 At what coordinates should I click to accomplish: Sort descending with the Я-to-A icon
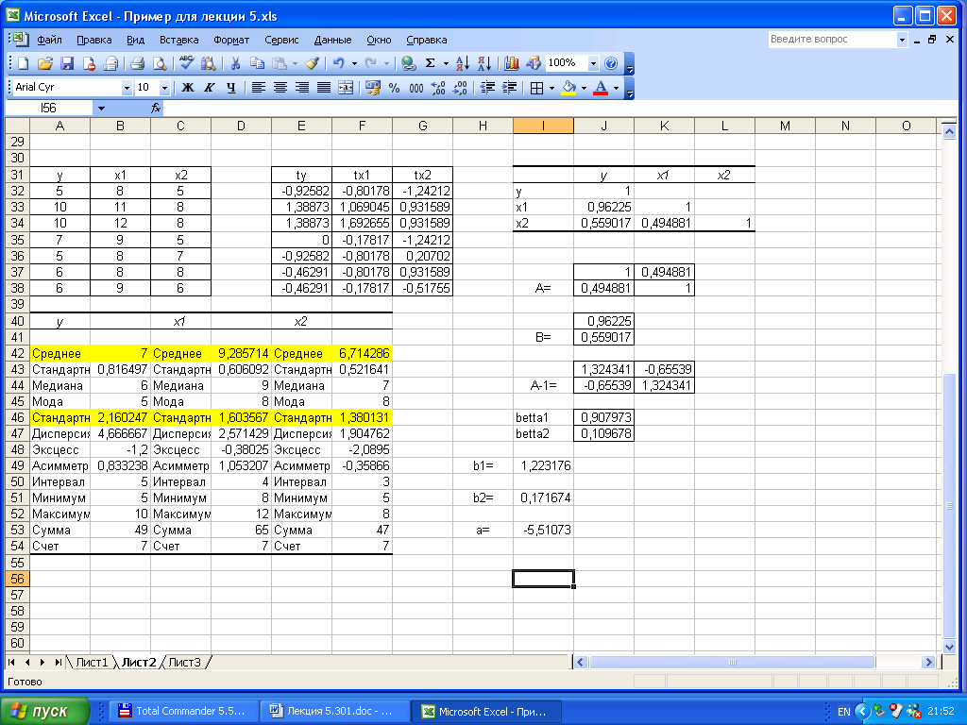[484, 63]
